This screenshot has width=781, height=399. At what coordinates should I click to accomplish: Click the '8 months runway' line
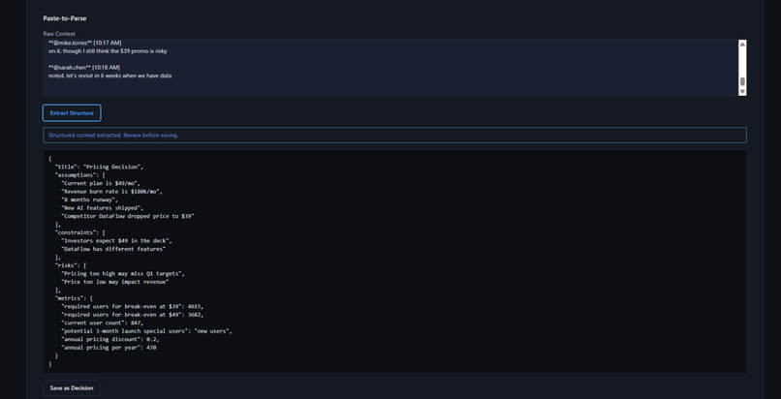pyautogui.click(x=91, y=199)
